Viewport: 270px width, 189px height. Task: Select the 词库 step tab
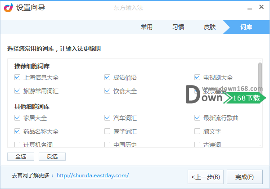(x=246, y=27)
